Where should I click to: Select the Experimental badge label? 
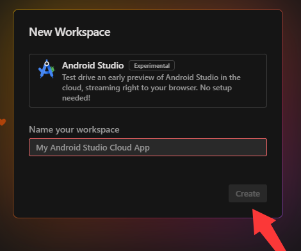pyautogui.click(x=152, y=65)
